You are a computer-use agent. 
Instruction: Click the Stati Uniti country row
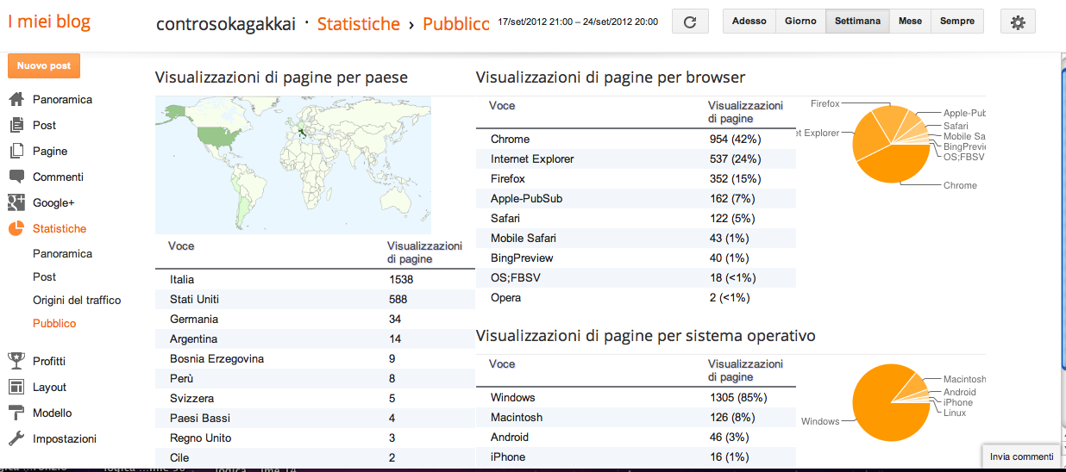click(315, 299)
